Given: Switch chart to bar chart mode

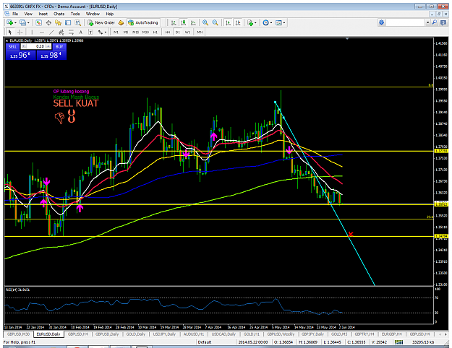Looking at the screenshot, I should point(174,22).
